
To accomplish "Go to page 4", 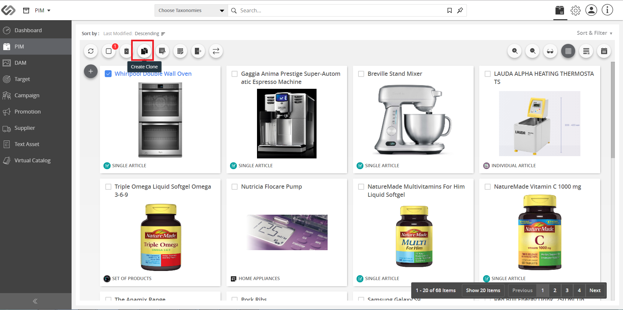I will pyautogui.click(x=579, y=290).
